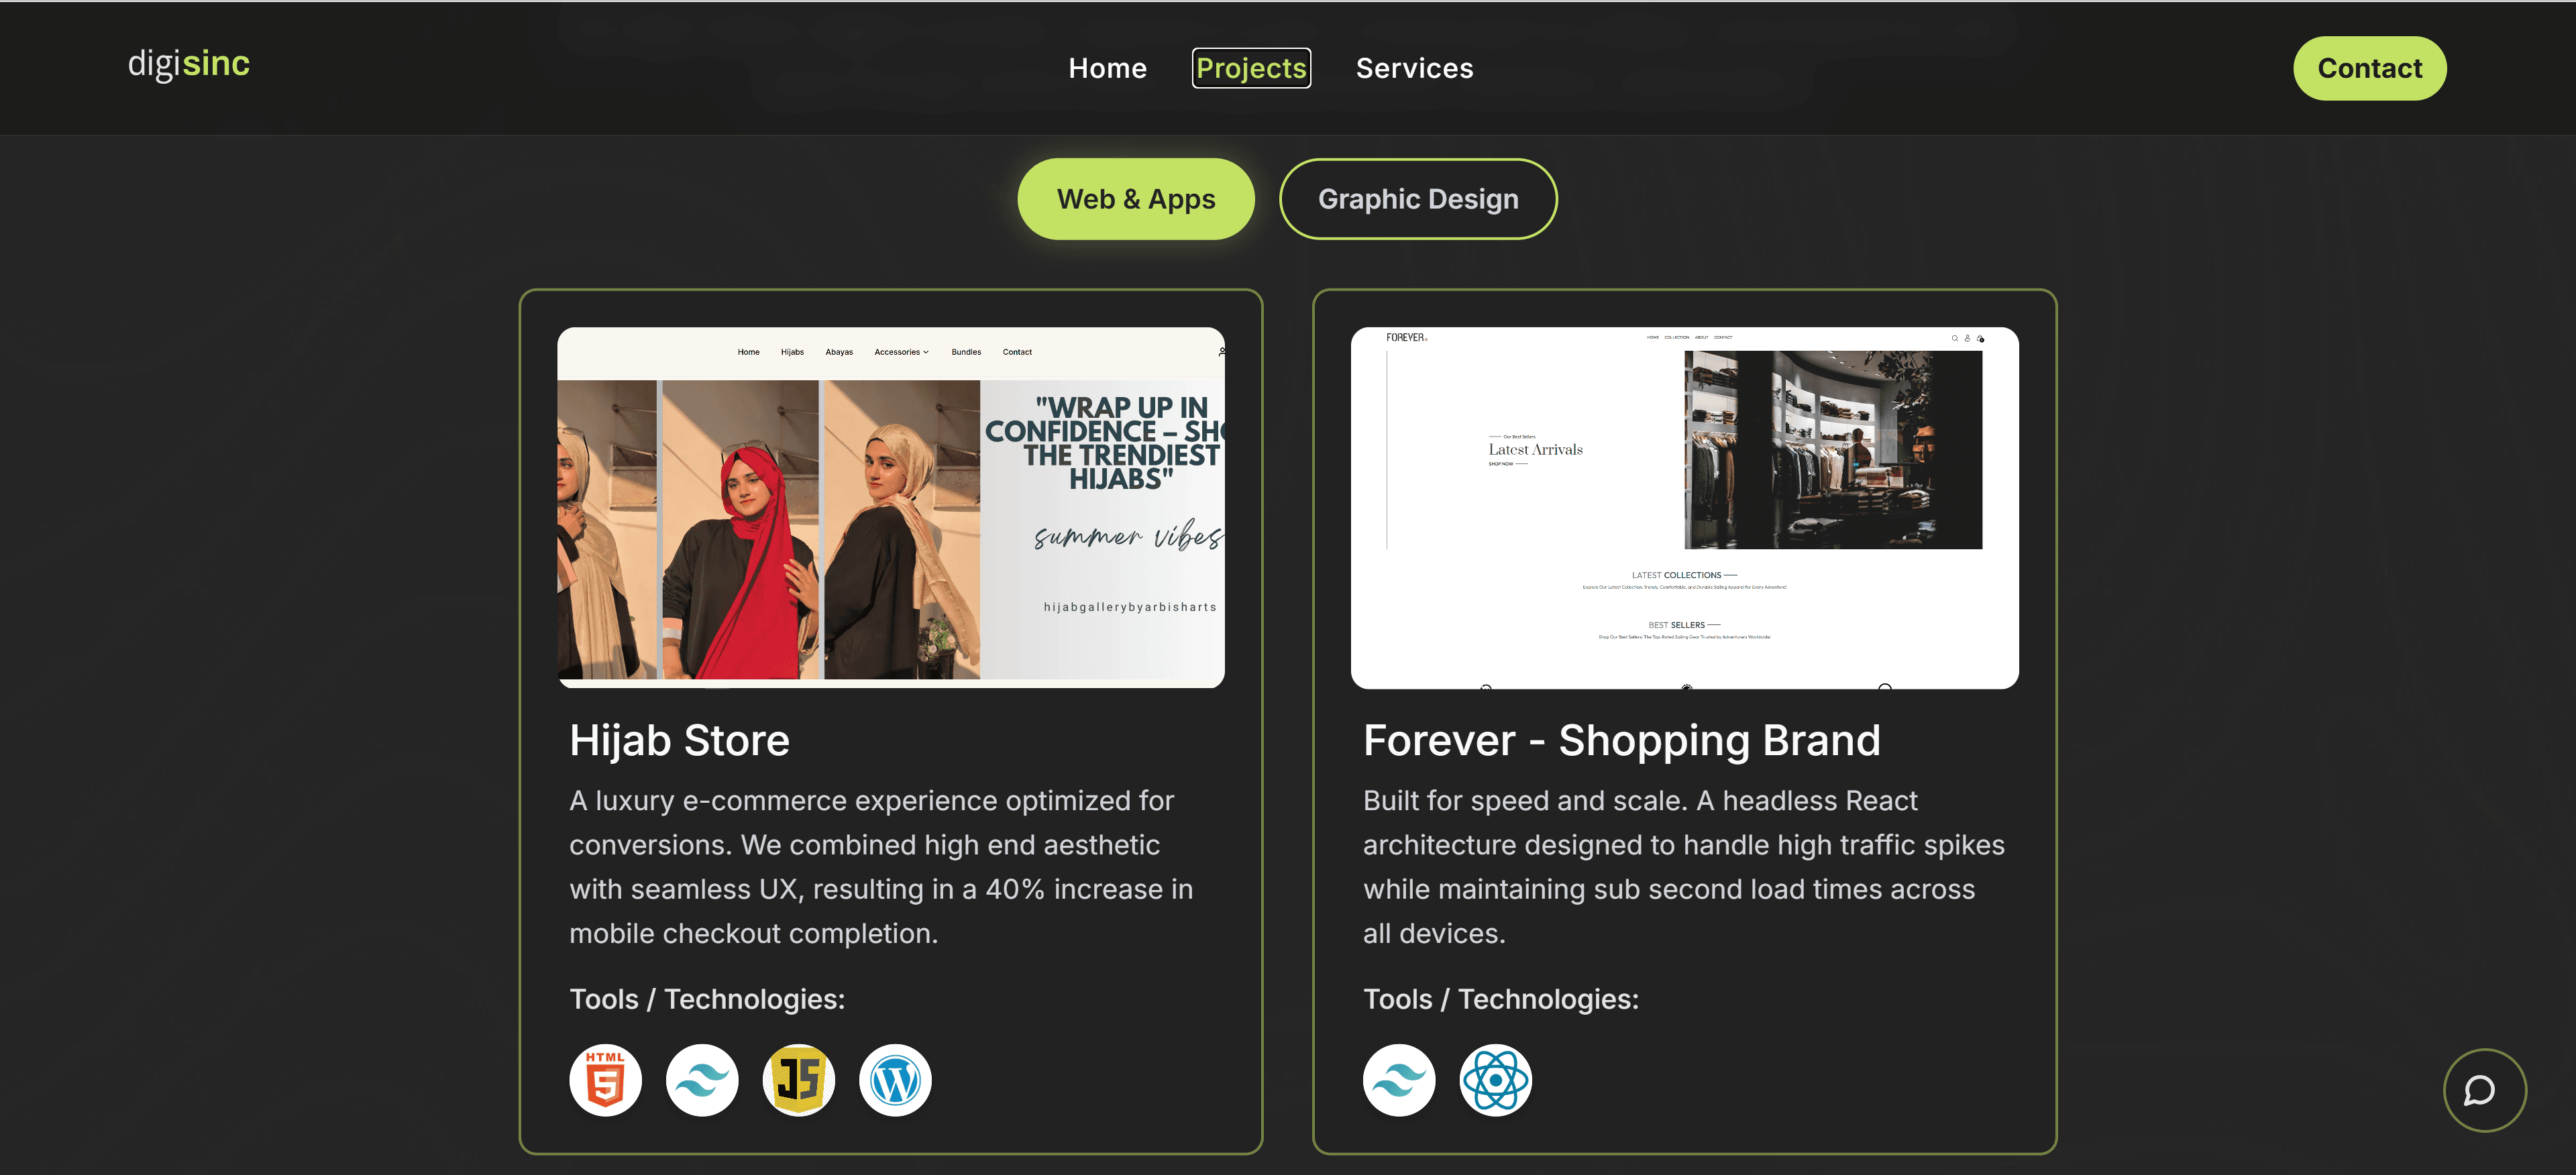Click the Tailwind CSS icon under Hijab Store
The image size is (2576, 1175).
[702, 1080]
